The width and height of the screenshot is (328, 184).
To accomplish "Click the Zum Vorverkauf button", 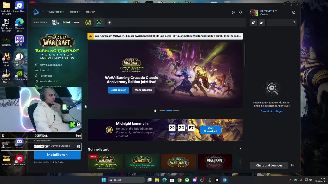I will click(211, 130).
